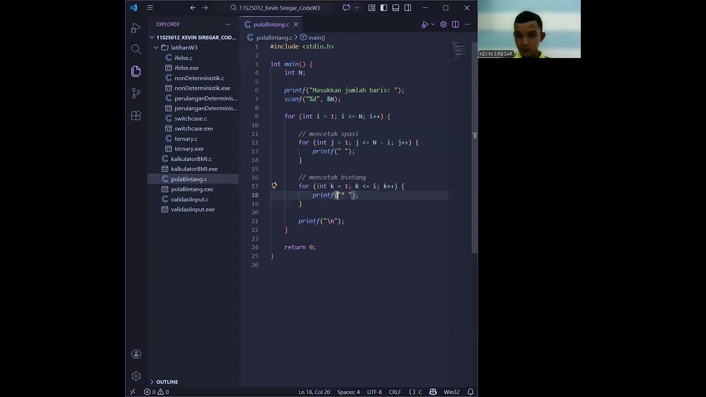
Task: Open the hamburger application menu
Action: pyautogui.click(x=149, y=8)
